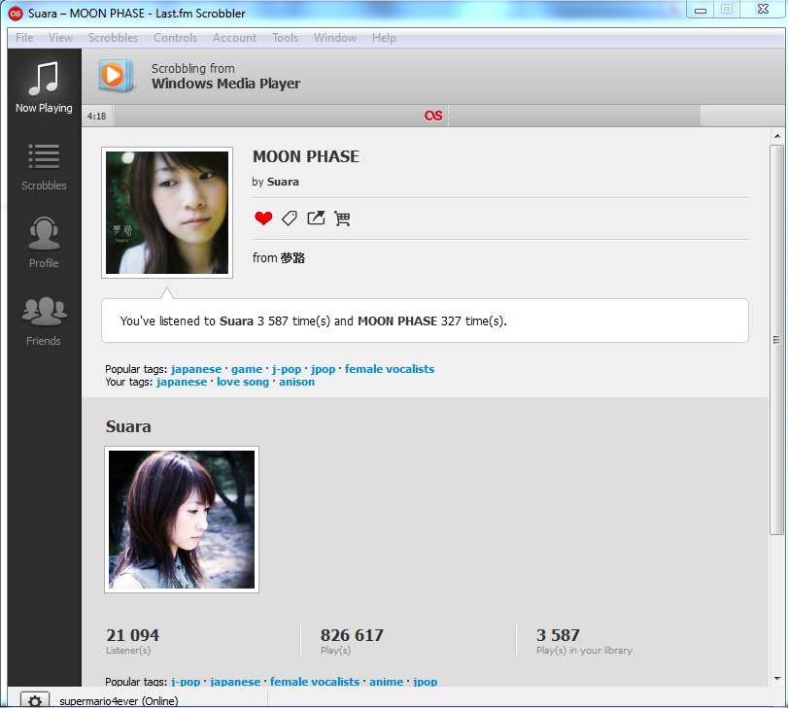Open the tag editor for this track
Screen dimensions: 788x708
[289, 218]
